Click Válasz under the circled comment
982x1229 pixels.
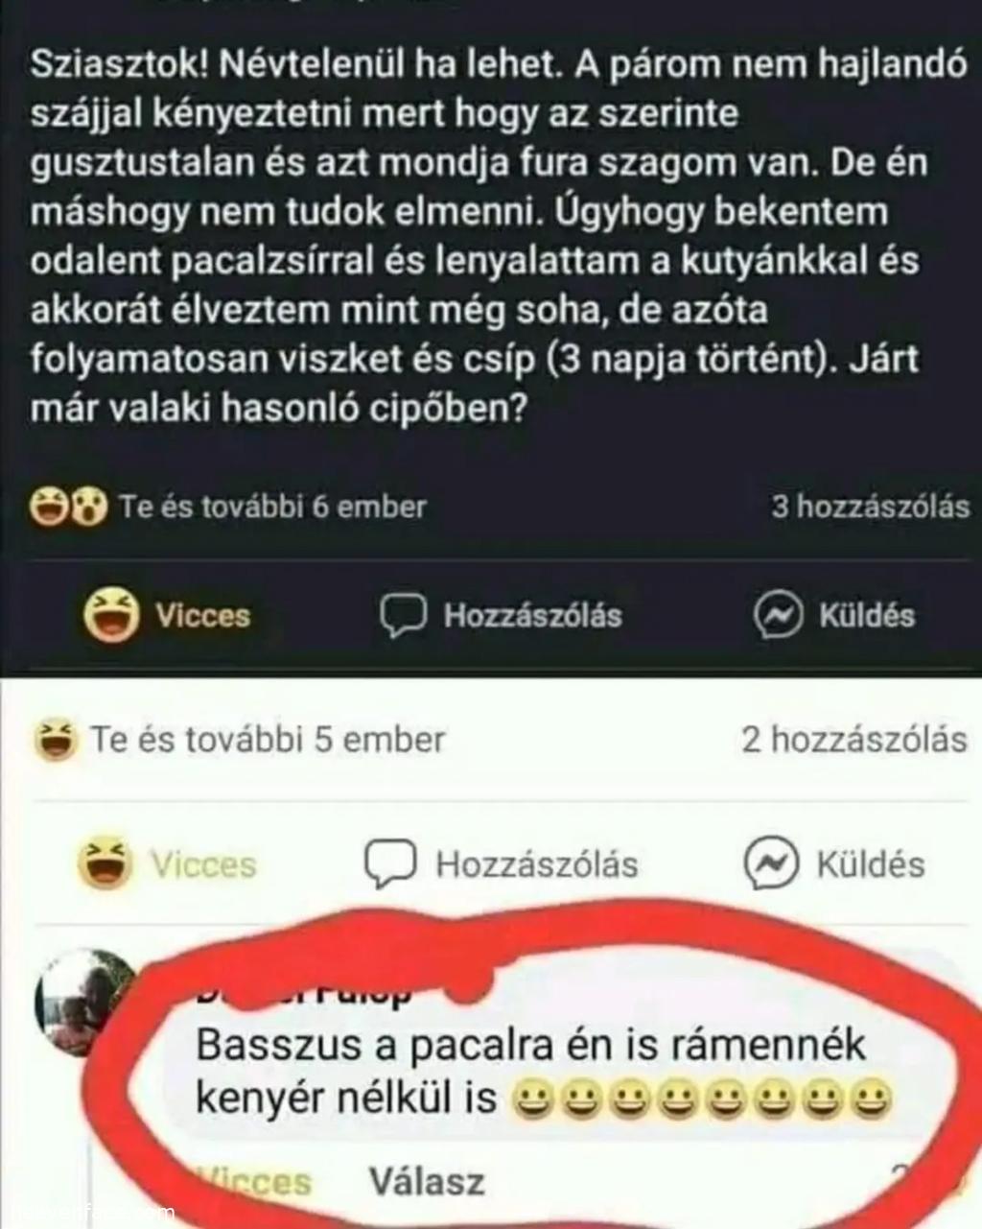[x=427, y=1181]
